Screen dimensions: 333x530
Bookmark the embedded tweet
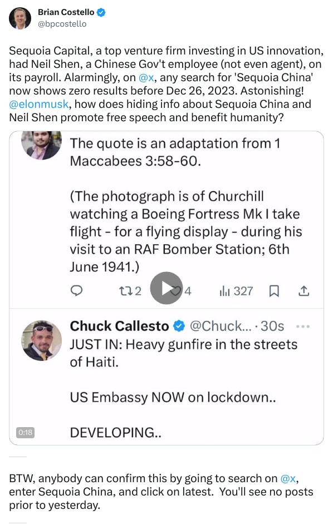click(274, 290)
